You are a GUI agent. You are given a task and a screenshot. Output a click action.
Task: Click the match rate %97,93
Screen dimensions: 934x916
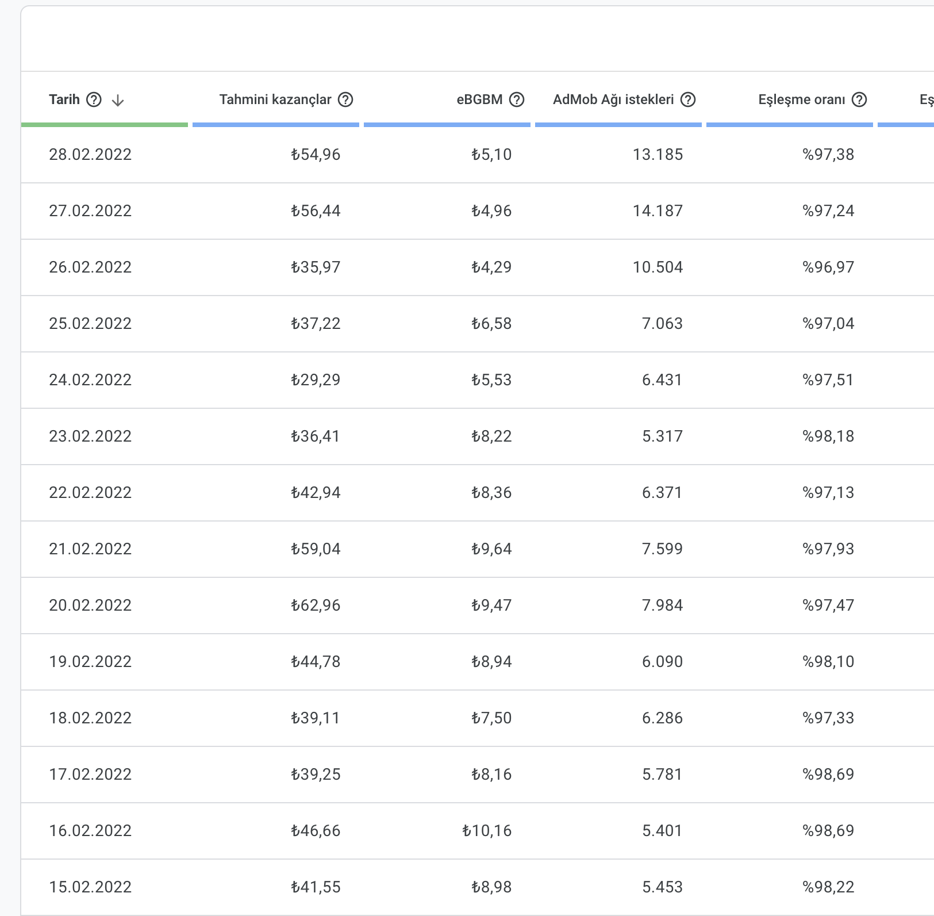(829, 549)
